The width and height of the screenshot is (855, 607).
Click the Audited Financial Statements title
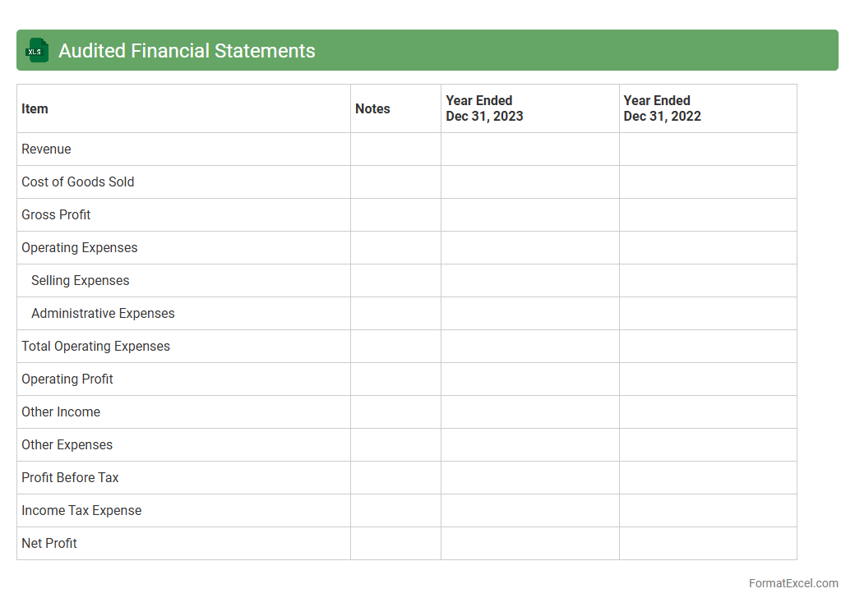click(x=187, y=51)
